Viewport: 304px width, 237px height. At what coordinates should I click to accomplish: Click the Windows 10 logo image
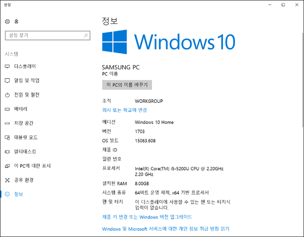(x=169, y=42)
